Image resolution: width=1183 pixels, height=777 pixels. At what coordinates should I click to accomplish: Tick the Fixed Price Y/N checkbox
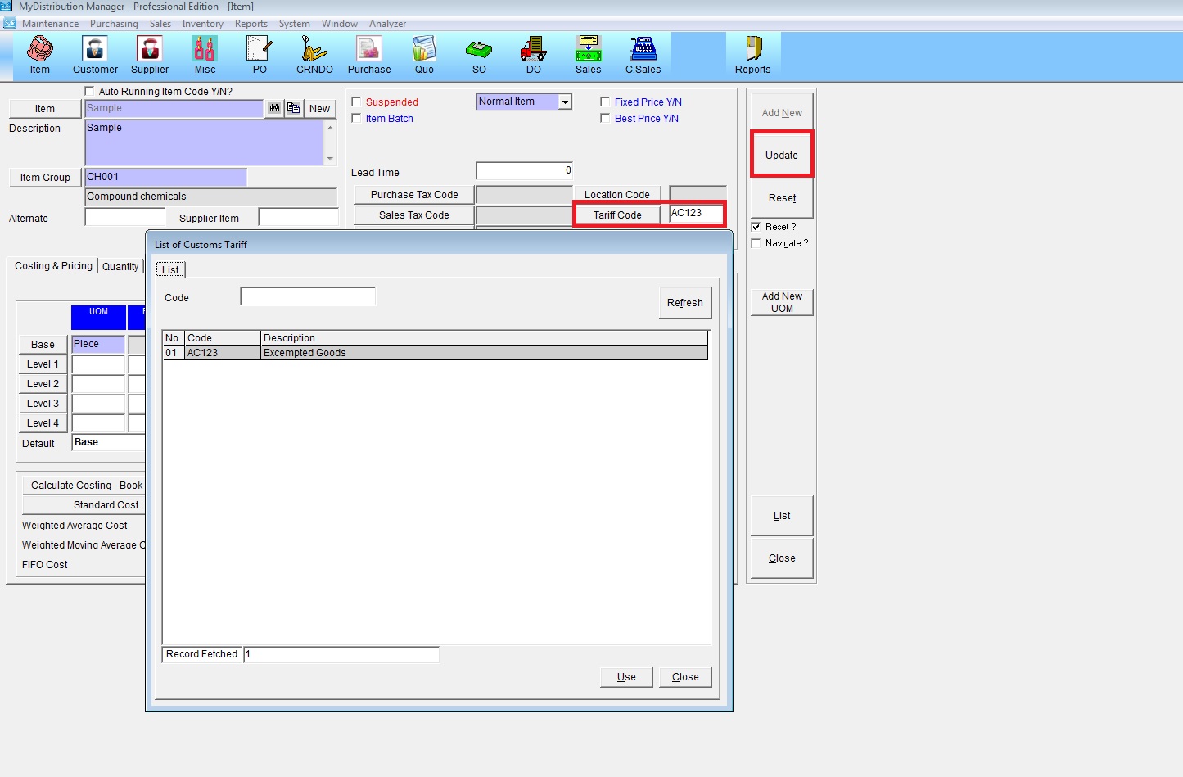(605, 102)
